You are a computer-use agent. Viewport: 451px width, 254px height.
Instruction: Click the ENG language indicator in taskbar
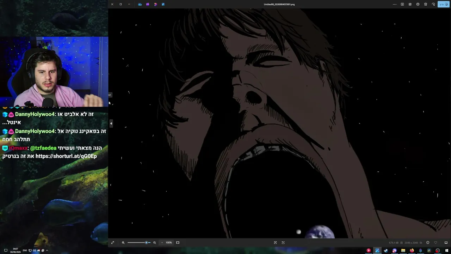(x=25, y=250)
